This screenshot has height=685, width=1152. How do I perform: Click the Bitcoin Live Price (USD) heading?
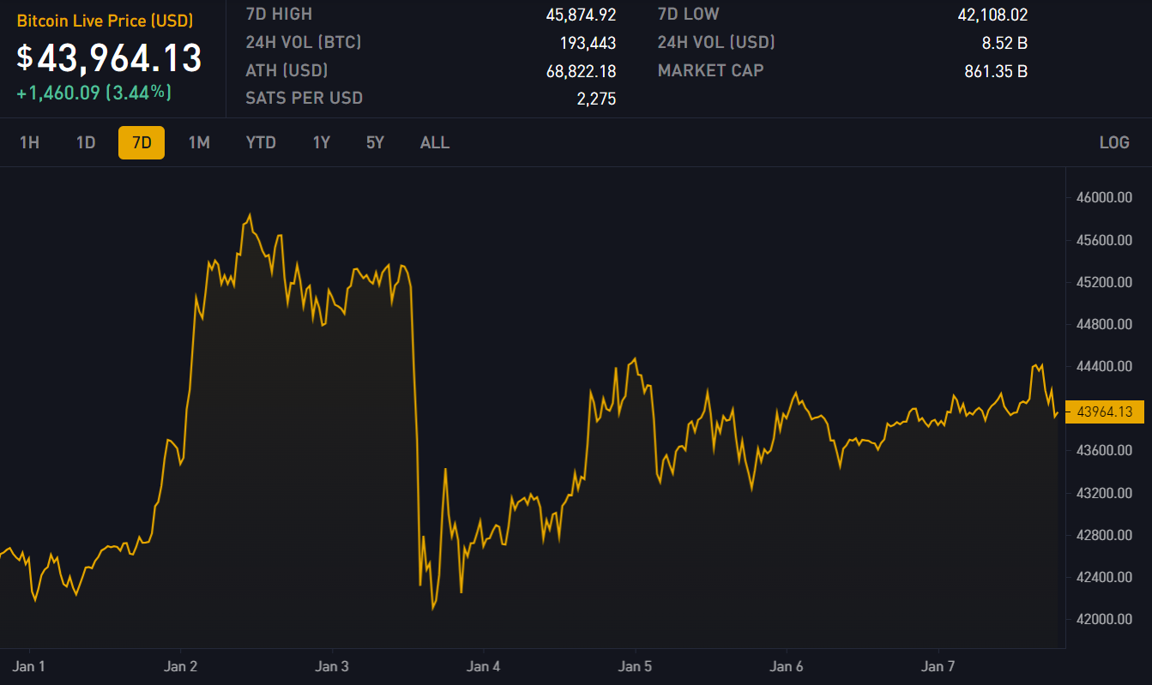105,21
